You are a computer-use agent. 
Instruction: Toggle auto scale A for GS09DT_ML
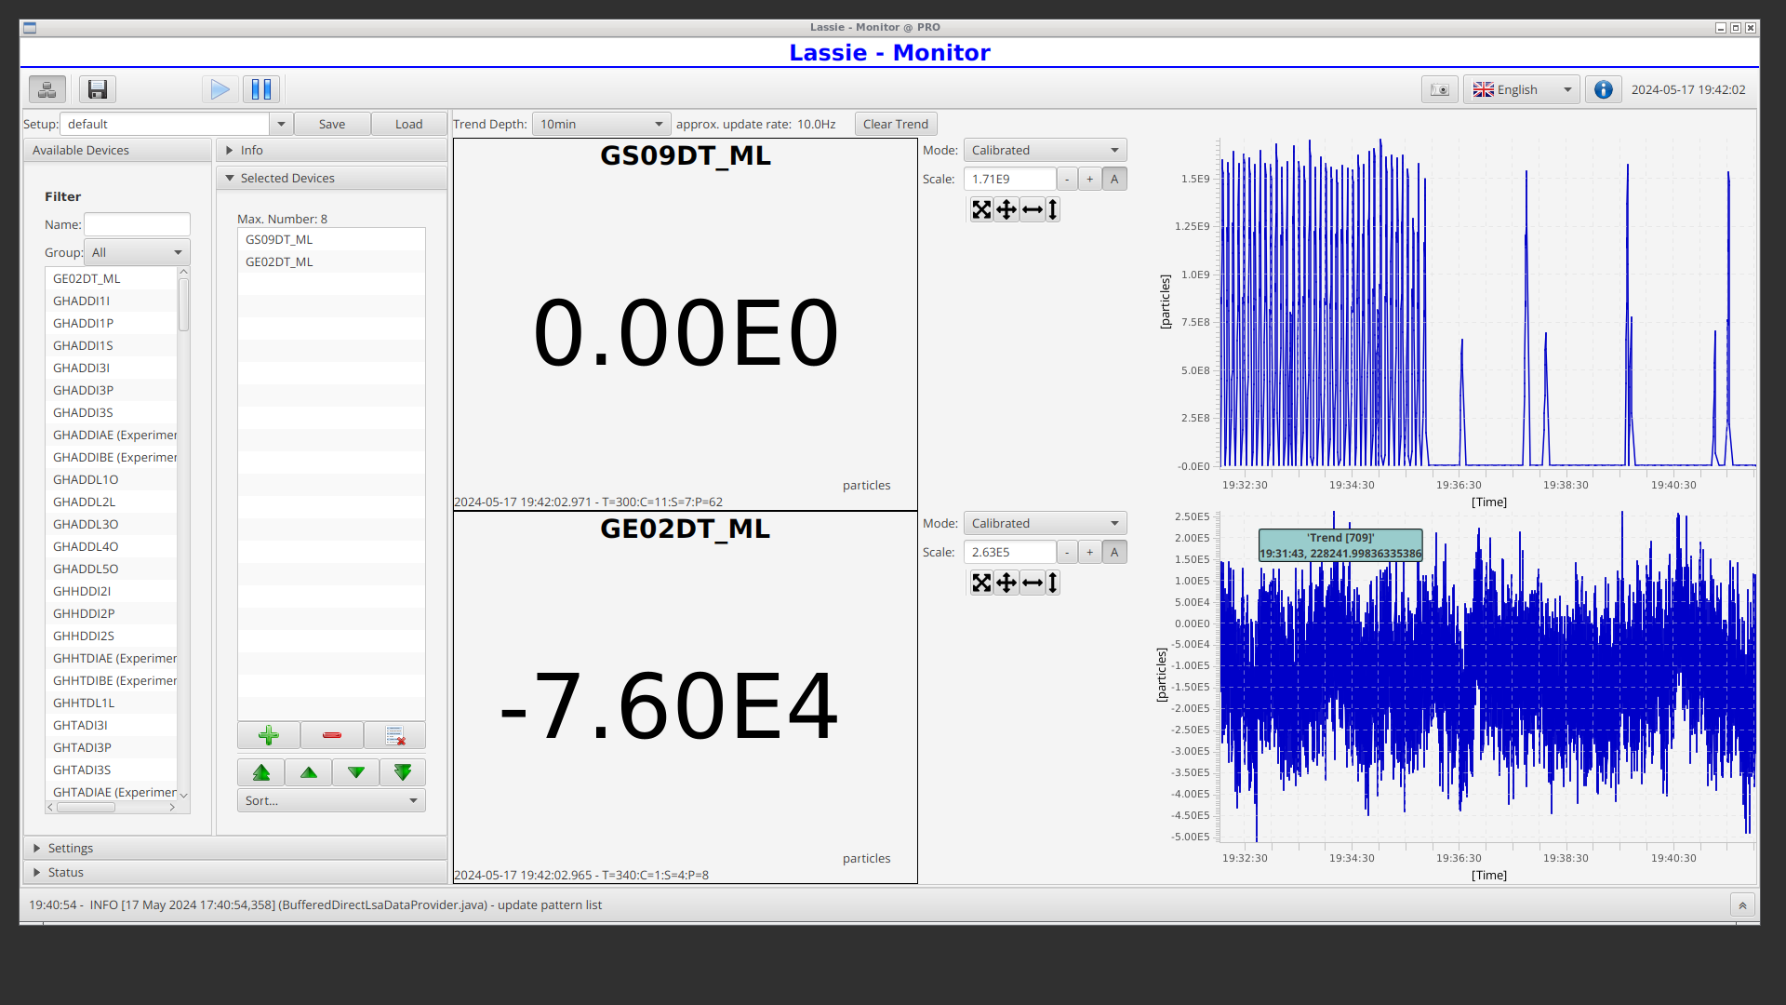[1114, 179]
